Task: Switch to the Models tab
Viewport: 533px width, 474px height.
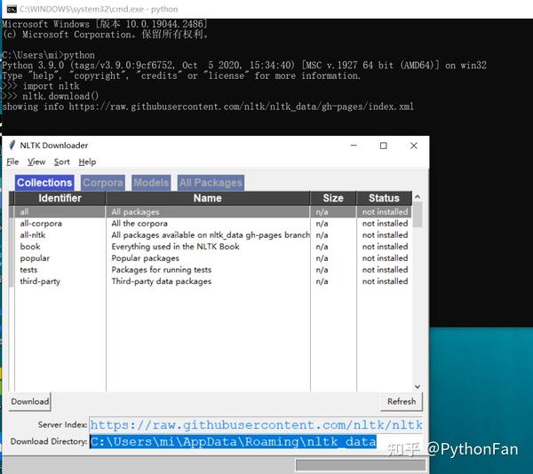Action: click(x=151, y=183)
